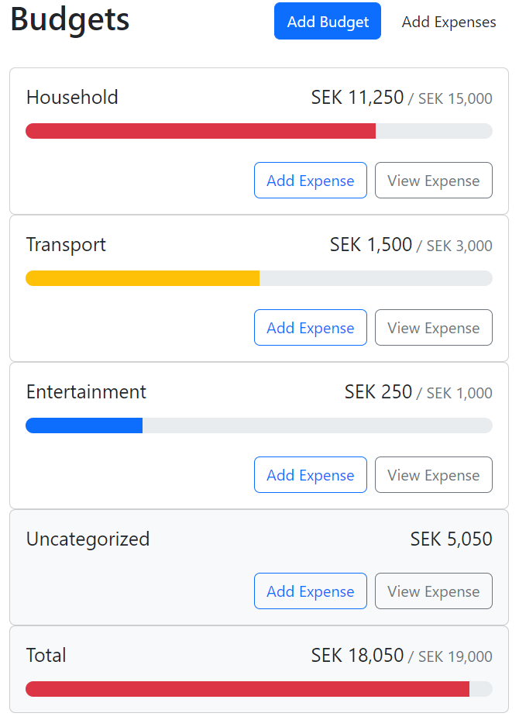Add an expense to the Household budget

[310, 180]
